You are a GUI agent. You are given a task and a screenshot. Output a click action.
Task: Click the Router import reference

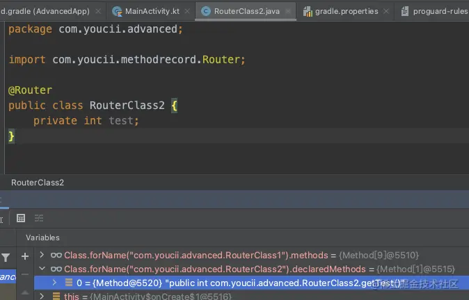[221, 60]
